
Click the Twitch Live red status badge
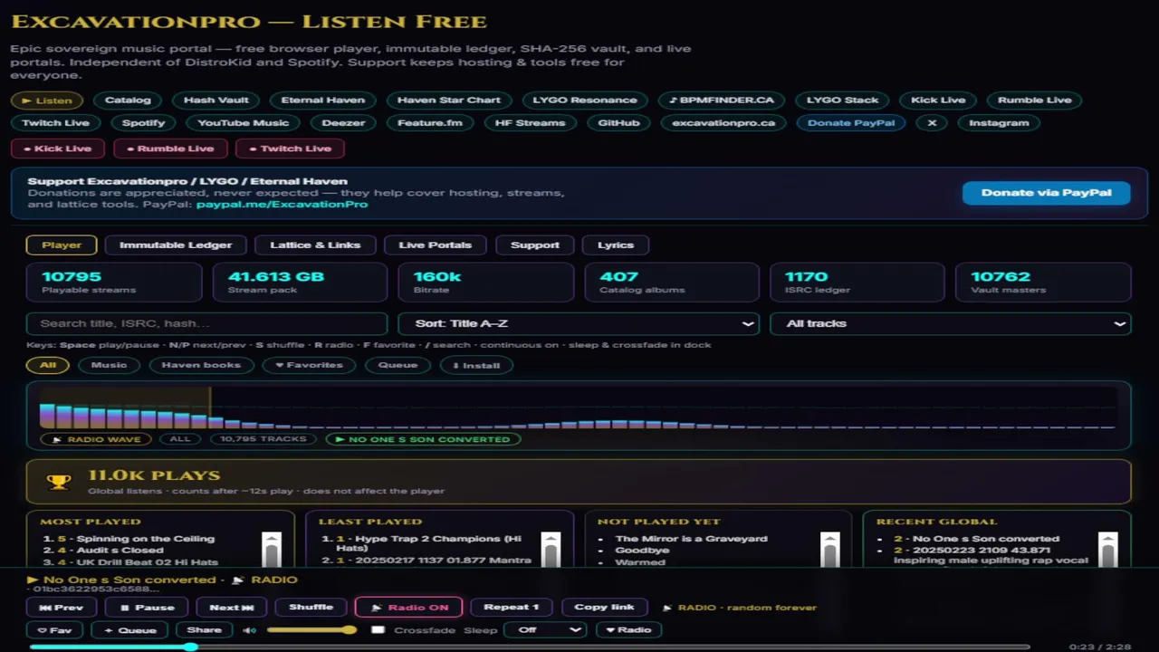point(291,149)
